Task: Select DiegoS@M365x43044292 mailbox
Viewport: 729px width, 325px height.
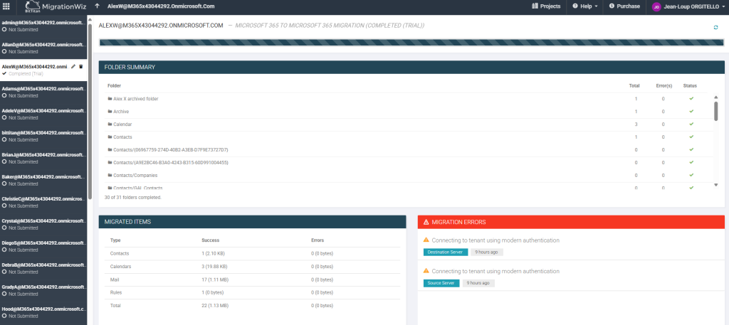Action: [x=43, y=246]
